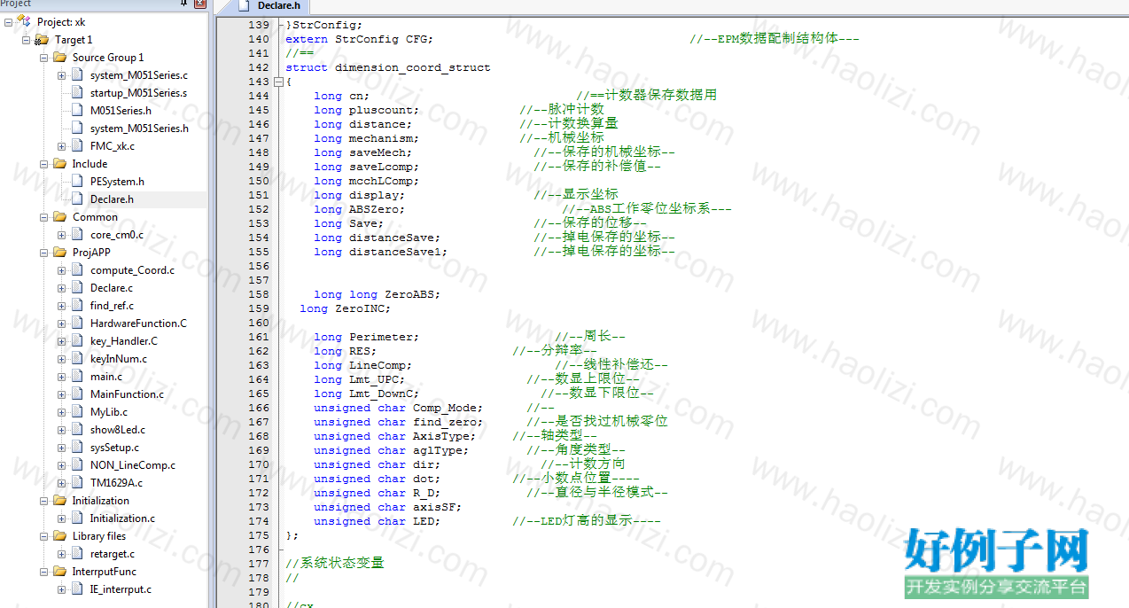Viewport: 1129px width, 608px height.
Task: Click the Library files folder icon
Action: pyautogui.click(x=59, y=536)
